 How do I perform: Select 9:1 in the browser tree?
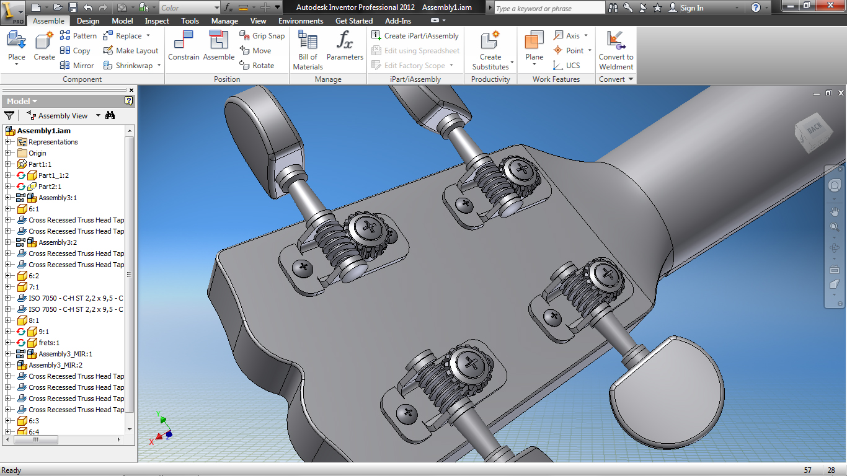[x=43, y=332]
